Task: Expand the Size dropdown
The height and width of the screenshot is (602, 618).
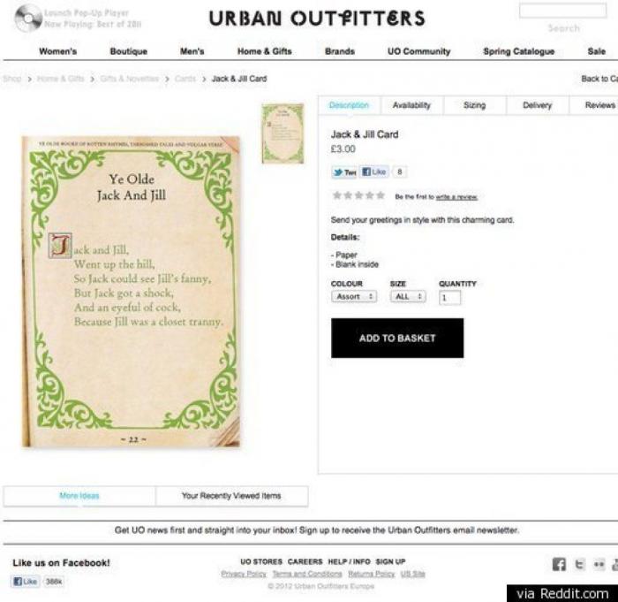Action: [x=408, y=296]
